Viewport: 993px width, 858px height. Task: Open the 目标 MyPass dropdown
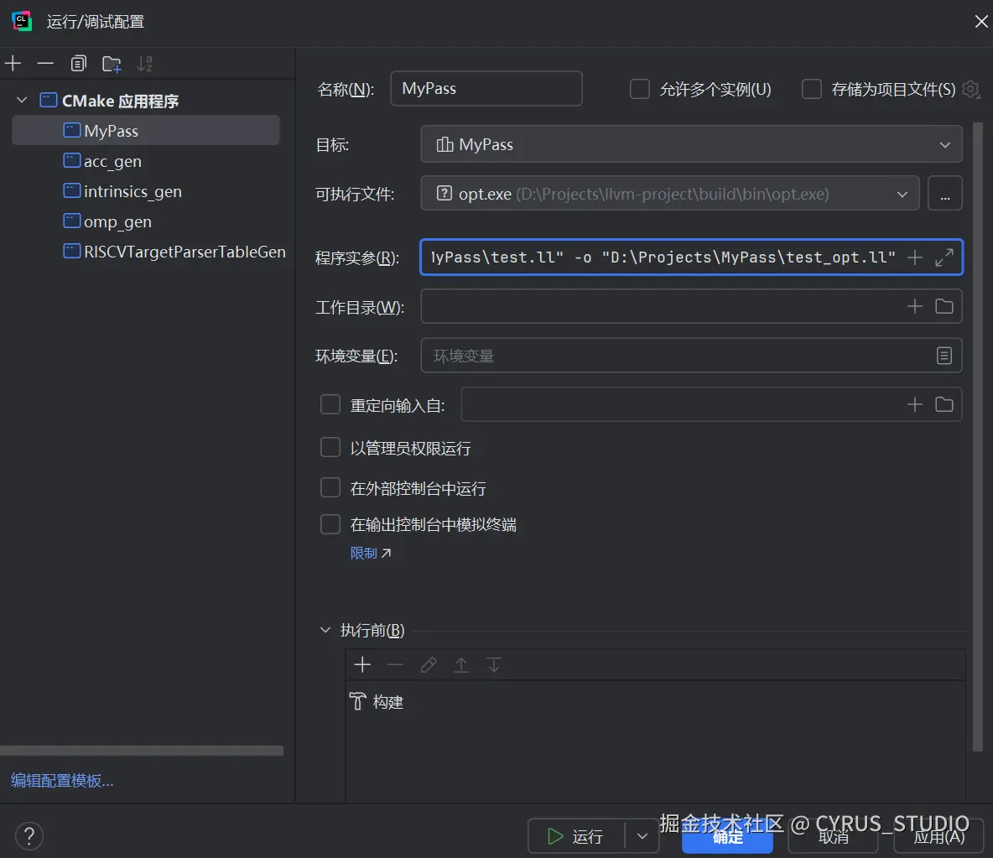coord(691,144)
